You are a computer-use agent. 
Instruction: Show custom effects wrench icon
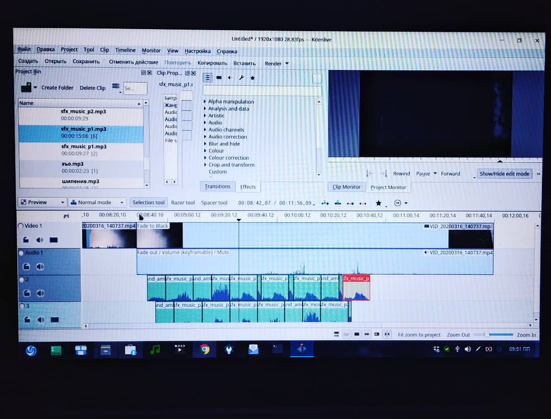[241, 78]
